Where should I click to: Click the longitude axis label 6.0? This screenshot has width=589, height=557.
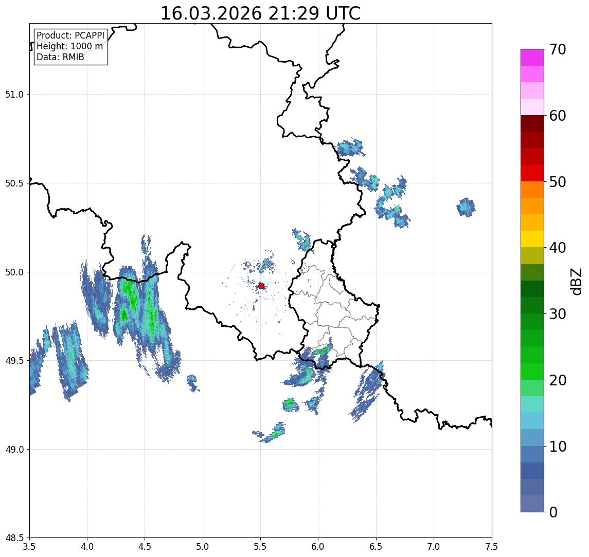tap(318, 547)
